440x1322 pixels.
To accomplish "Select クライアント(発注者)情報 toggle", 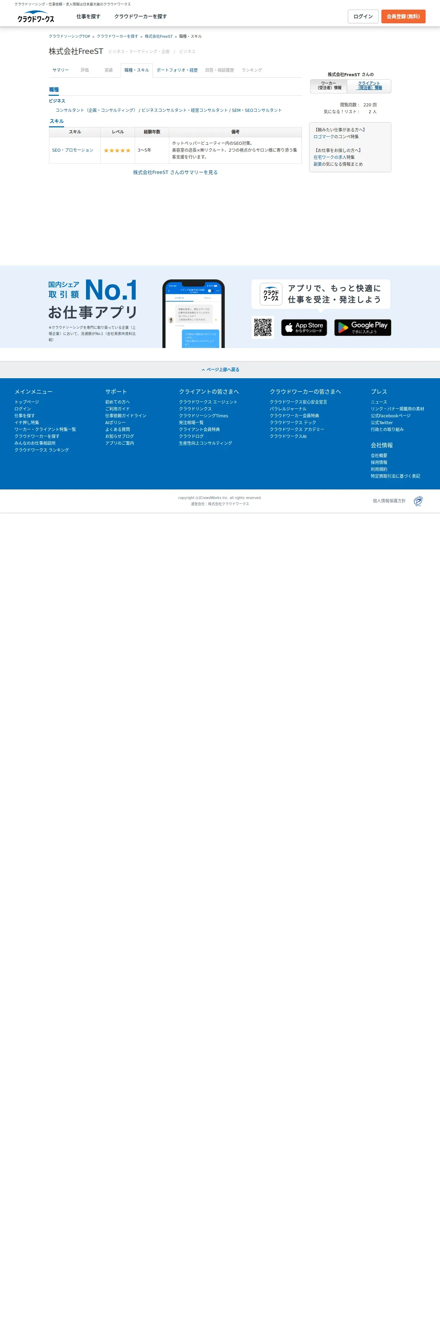I will point(369,86).
